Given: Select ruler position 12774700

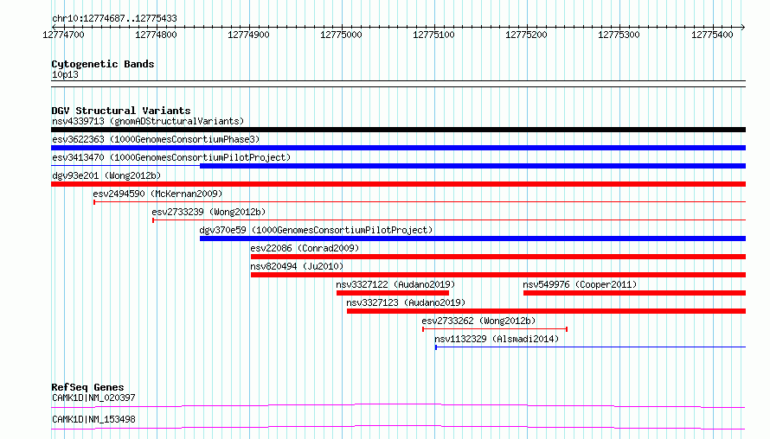Looking at the screenshot, I should pos(63,35).
